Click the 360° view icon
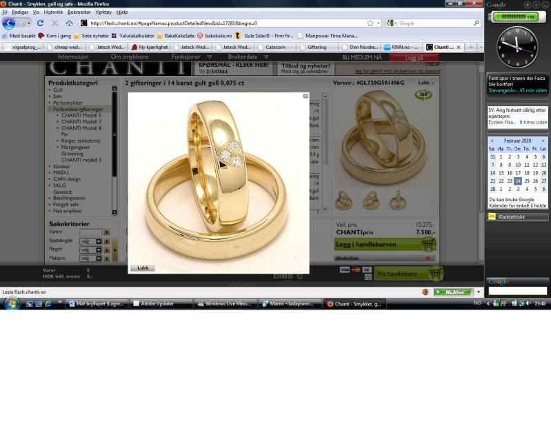 pyautogui.click(x=425, y=94)
